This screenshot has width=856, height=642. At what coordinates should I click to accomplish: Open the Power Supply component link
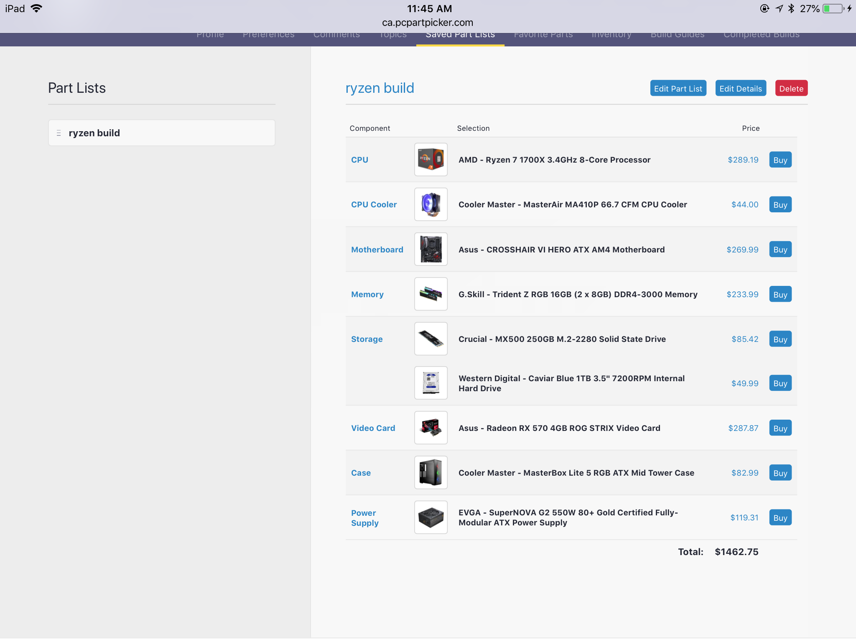[364, 518]
